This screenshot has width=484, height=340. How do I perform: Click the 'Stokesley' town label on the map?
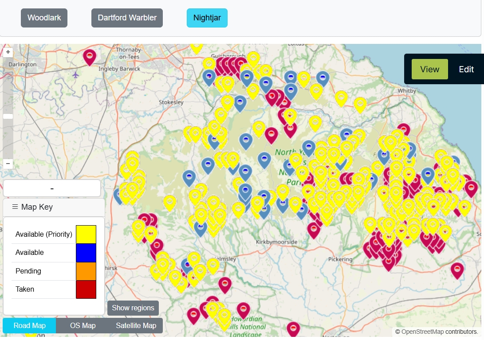point(171,102)
